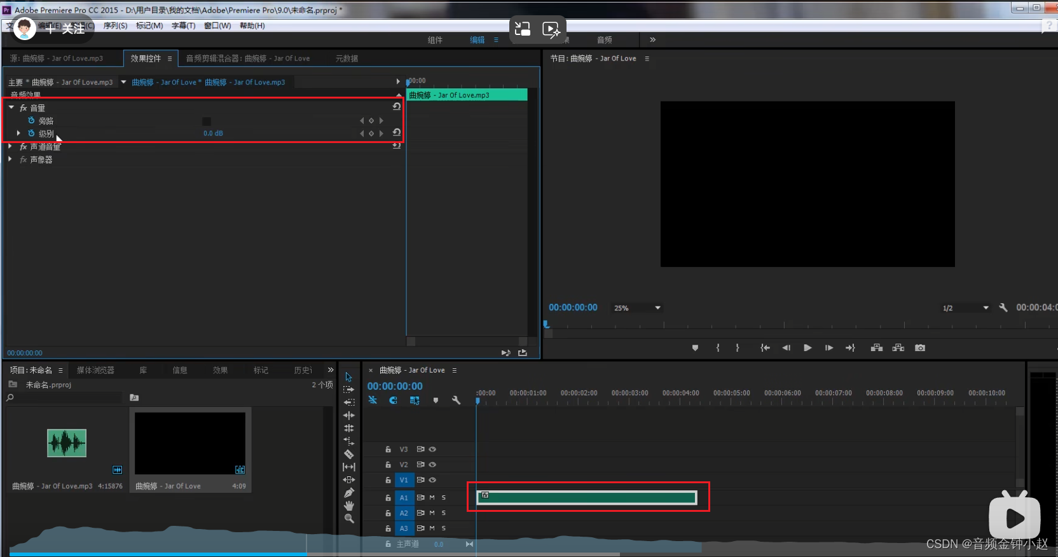Open the 字幕(T) menu
1058x557 pixels.
click(x=184, y=25)
